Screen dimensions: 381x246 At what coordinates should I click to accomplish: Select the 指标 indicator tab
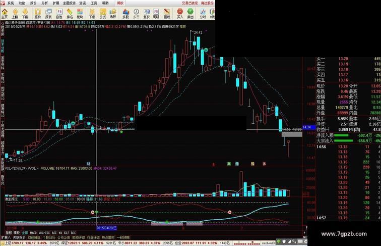coord(9,233)
